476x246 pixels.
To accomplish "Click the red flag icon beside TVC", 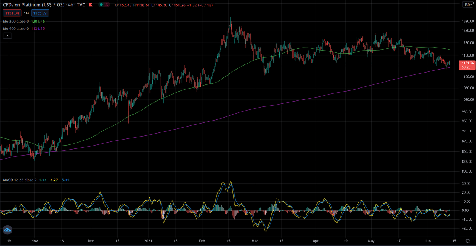I will (90, 4).
